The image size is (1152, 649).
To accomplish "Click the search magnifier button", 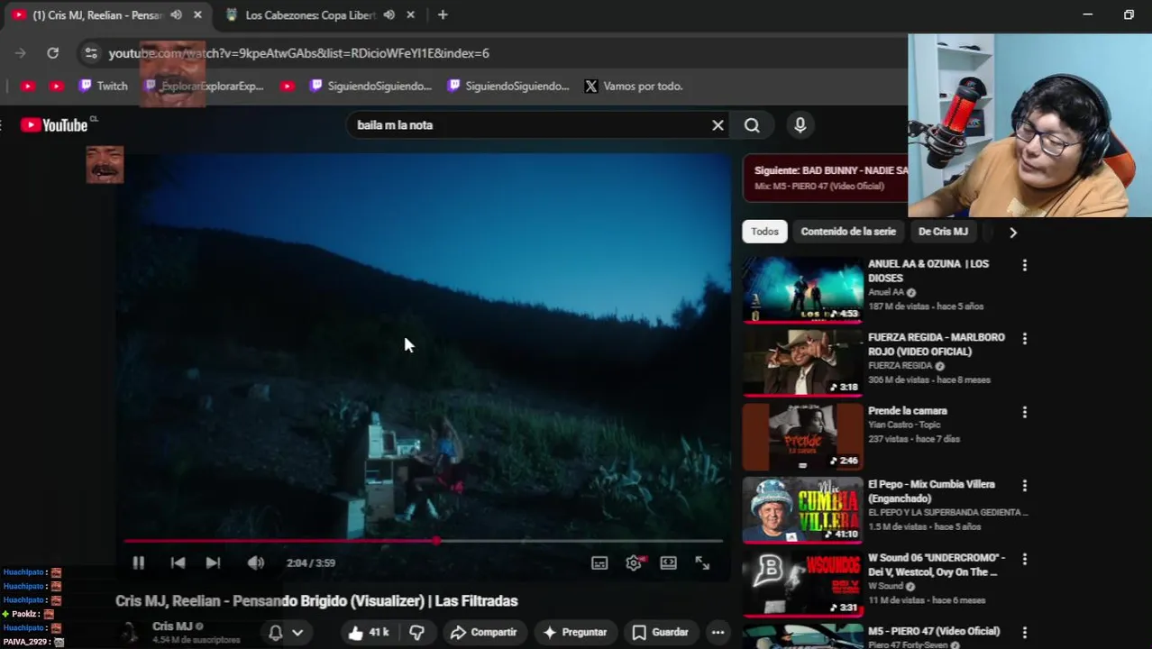I will click(752, 125).
